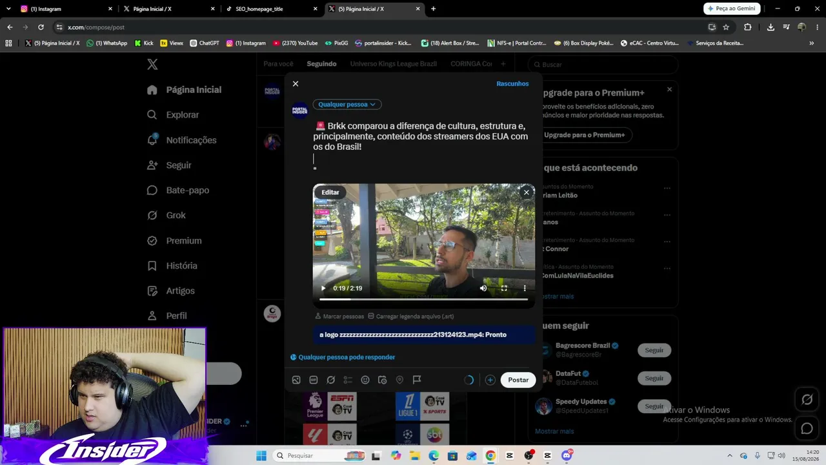
Task: Open the Chrome tab search dropdown arrow
Action: pos(8,9)
